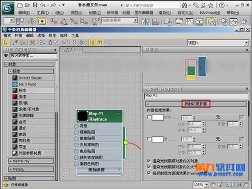Click the Save file icon in title bar
Screen dimensions: 252x189
pyautogui.click(x=35, y=5)
